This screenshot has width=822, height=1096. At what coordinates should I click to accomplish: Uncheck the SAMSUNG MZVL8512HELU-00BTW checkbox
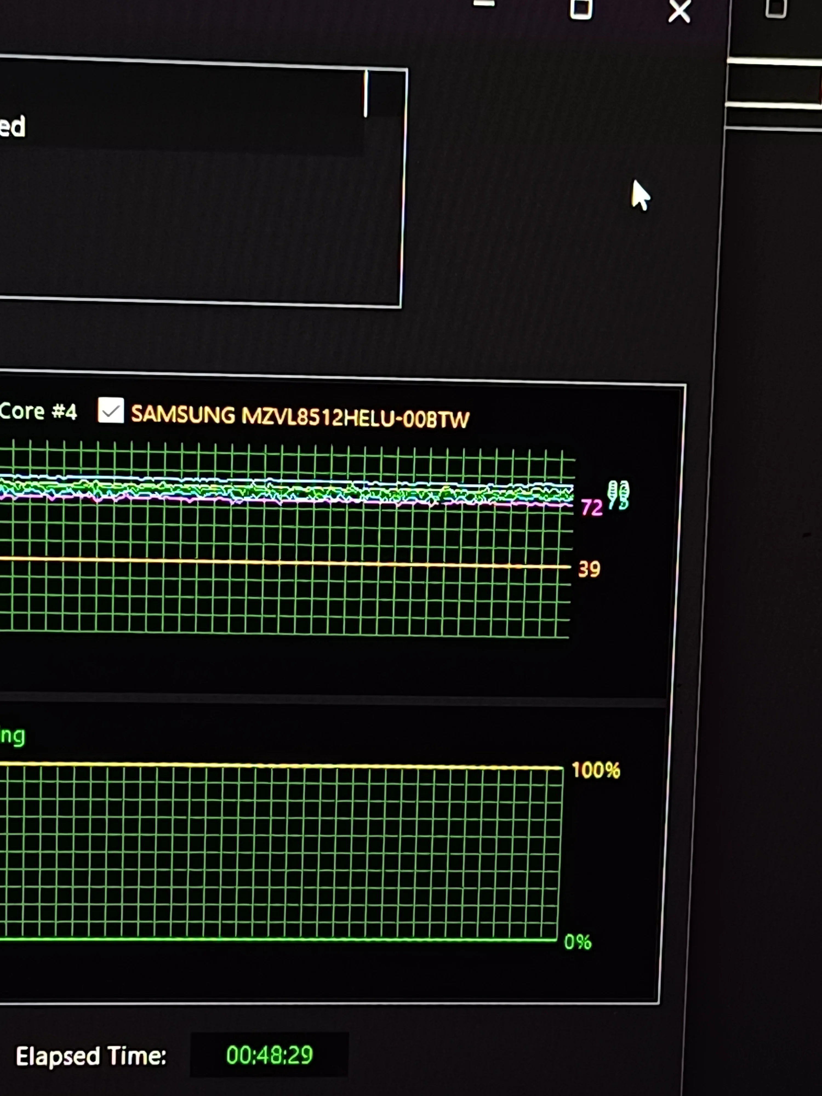tap(110, 410)
